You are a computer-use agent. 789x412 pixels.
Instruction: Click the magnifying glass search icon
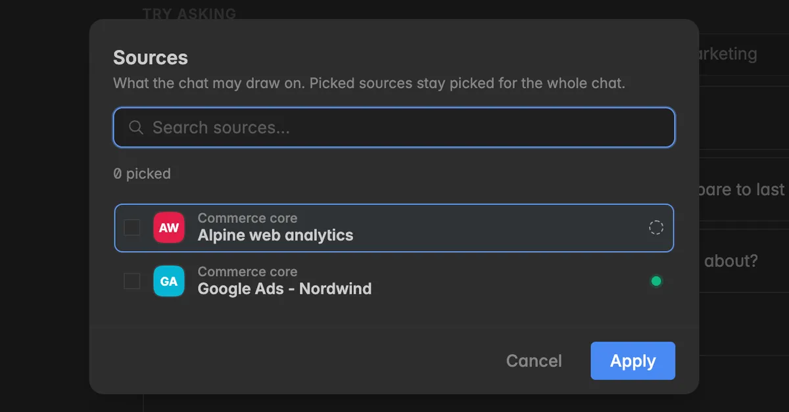[136, 127]
